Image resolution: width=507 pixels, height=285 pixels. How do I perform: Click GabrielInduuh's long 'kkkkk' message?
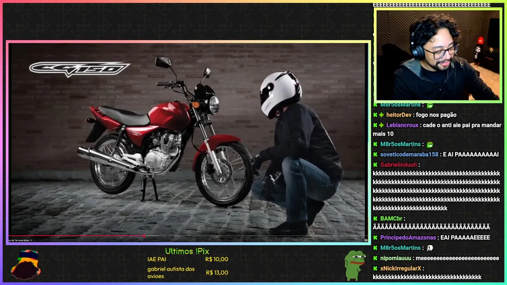(436, 191)
